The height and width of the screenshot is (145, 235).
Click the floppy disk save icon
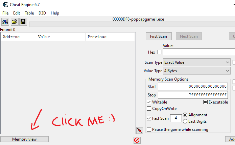coord(23,22)
